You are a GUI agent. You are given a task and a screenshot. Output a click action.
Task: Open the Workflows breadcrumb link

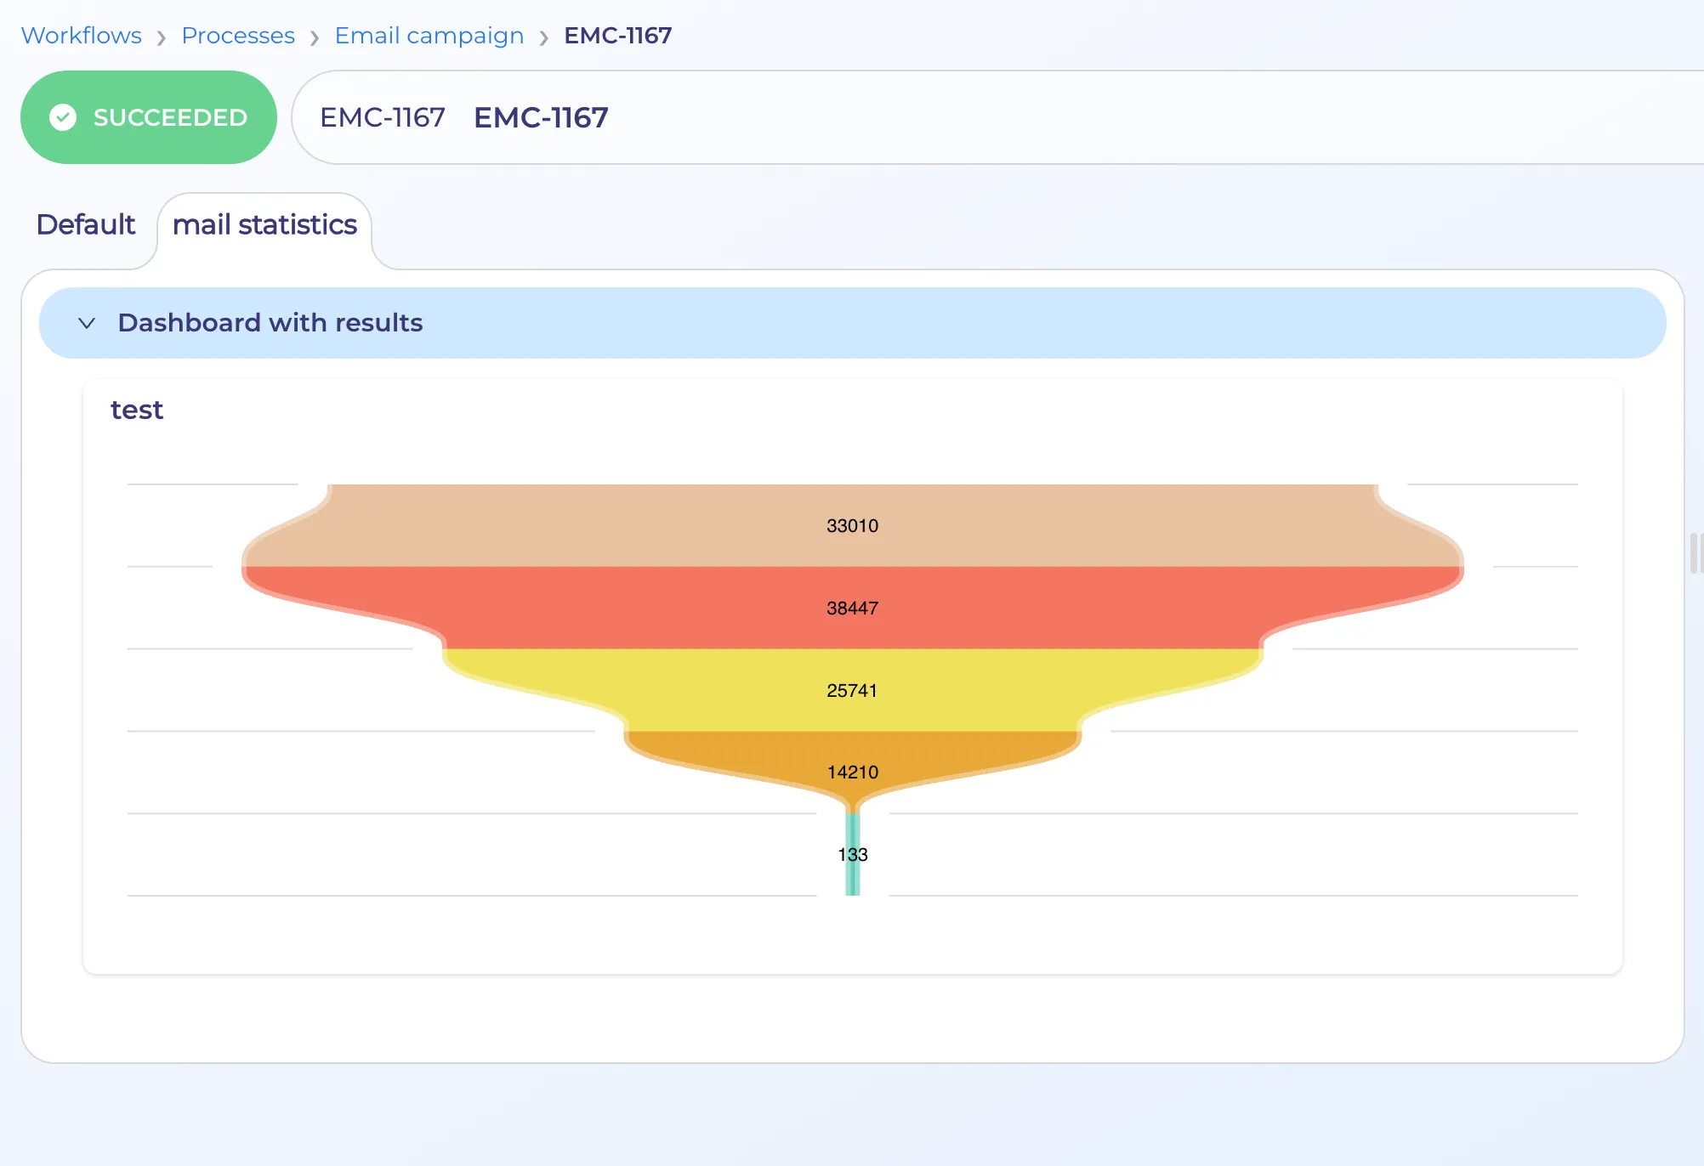(x=81, y=36)
